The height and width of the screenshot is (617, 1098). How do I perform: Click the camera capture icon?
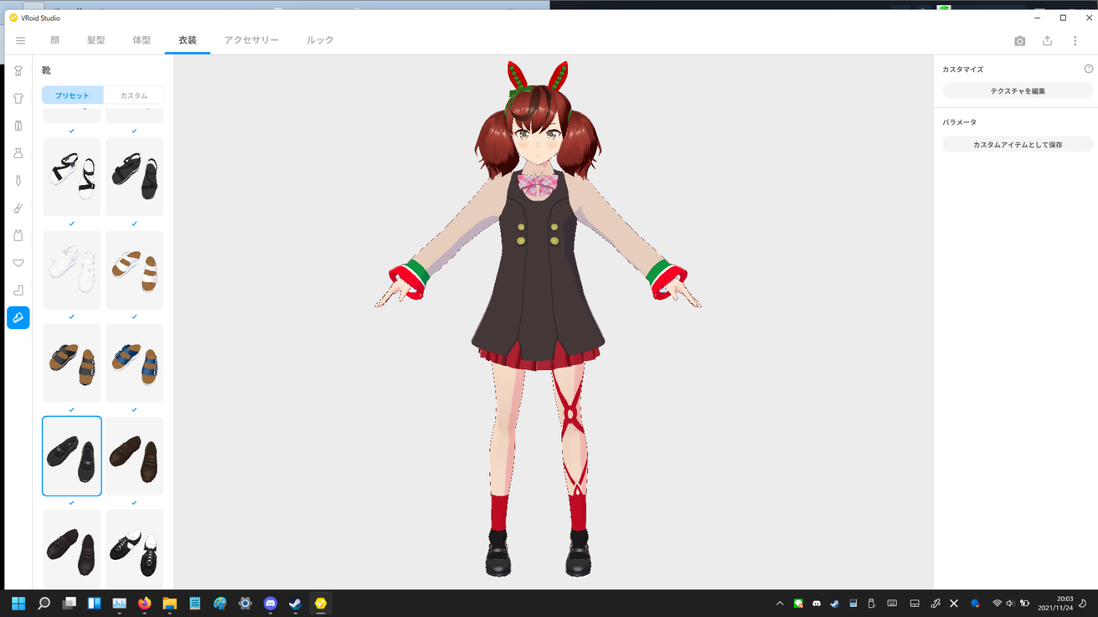coord(1020,40)
